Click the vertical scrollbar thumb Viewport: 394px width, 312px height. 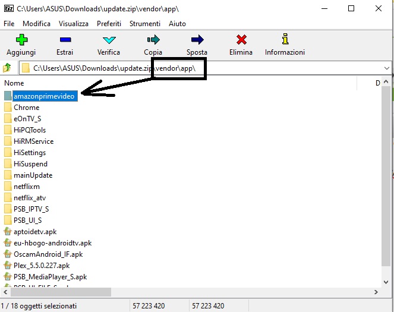coord(386,176)
